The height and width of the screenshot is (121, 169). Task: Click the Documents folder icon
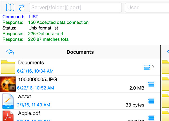coord(8,68)
